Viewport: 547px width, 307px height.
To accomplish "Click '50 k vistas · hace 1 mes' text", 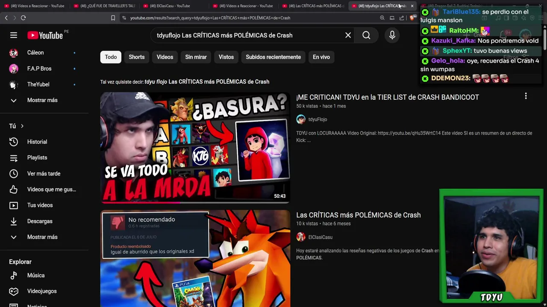I will (x=321, y=106).
